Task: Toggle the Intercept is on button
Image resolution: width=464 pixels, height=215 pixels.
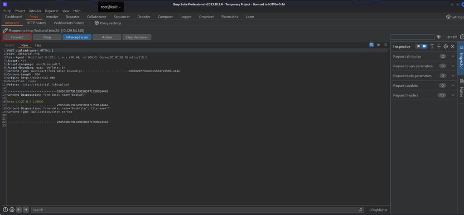Action: [x=77, y=37]
